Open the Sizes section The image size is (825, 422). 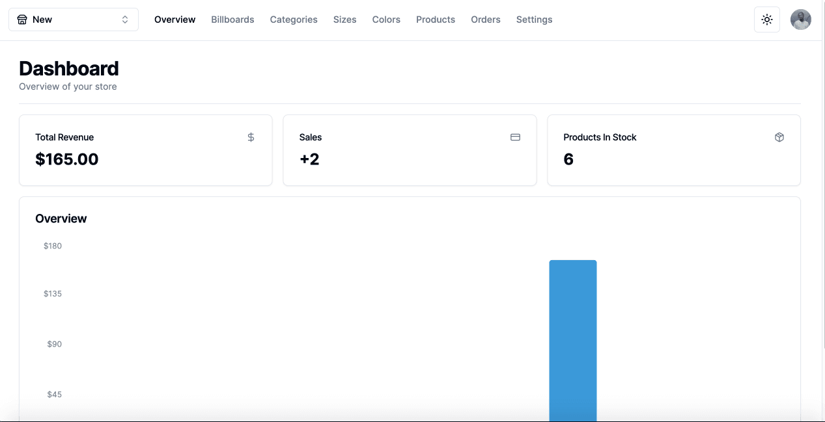(x=344, y=20)
